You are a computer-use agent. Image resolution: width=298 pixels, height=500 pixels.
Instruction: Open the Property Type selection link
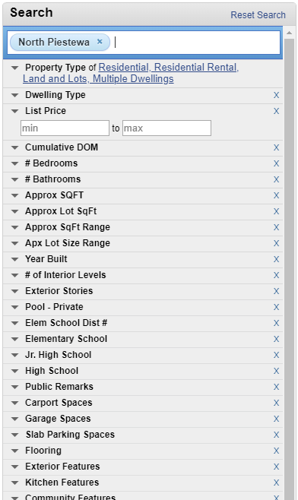(x=131, y=73)
